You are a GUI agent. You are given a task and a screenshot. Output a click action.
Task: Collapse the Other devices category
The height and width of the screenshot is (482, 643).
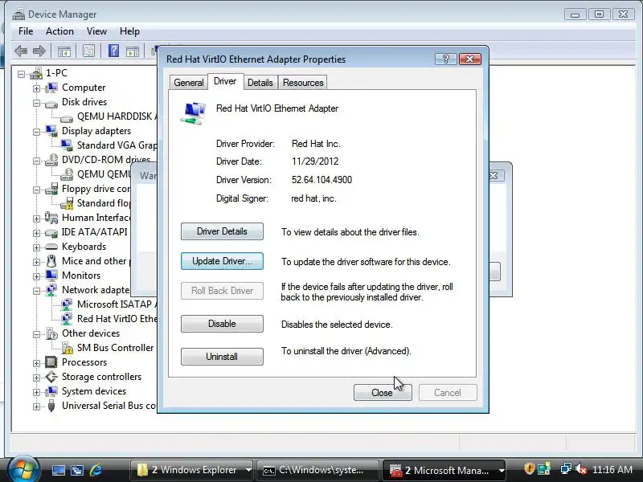pos(36,334)
